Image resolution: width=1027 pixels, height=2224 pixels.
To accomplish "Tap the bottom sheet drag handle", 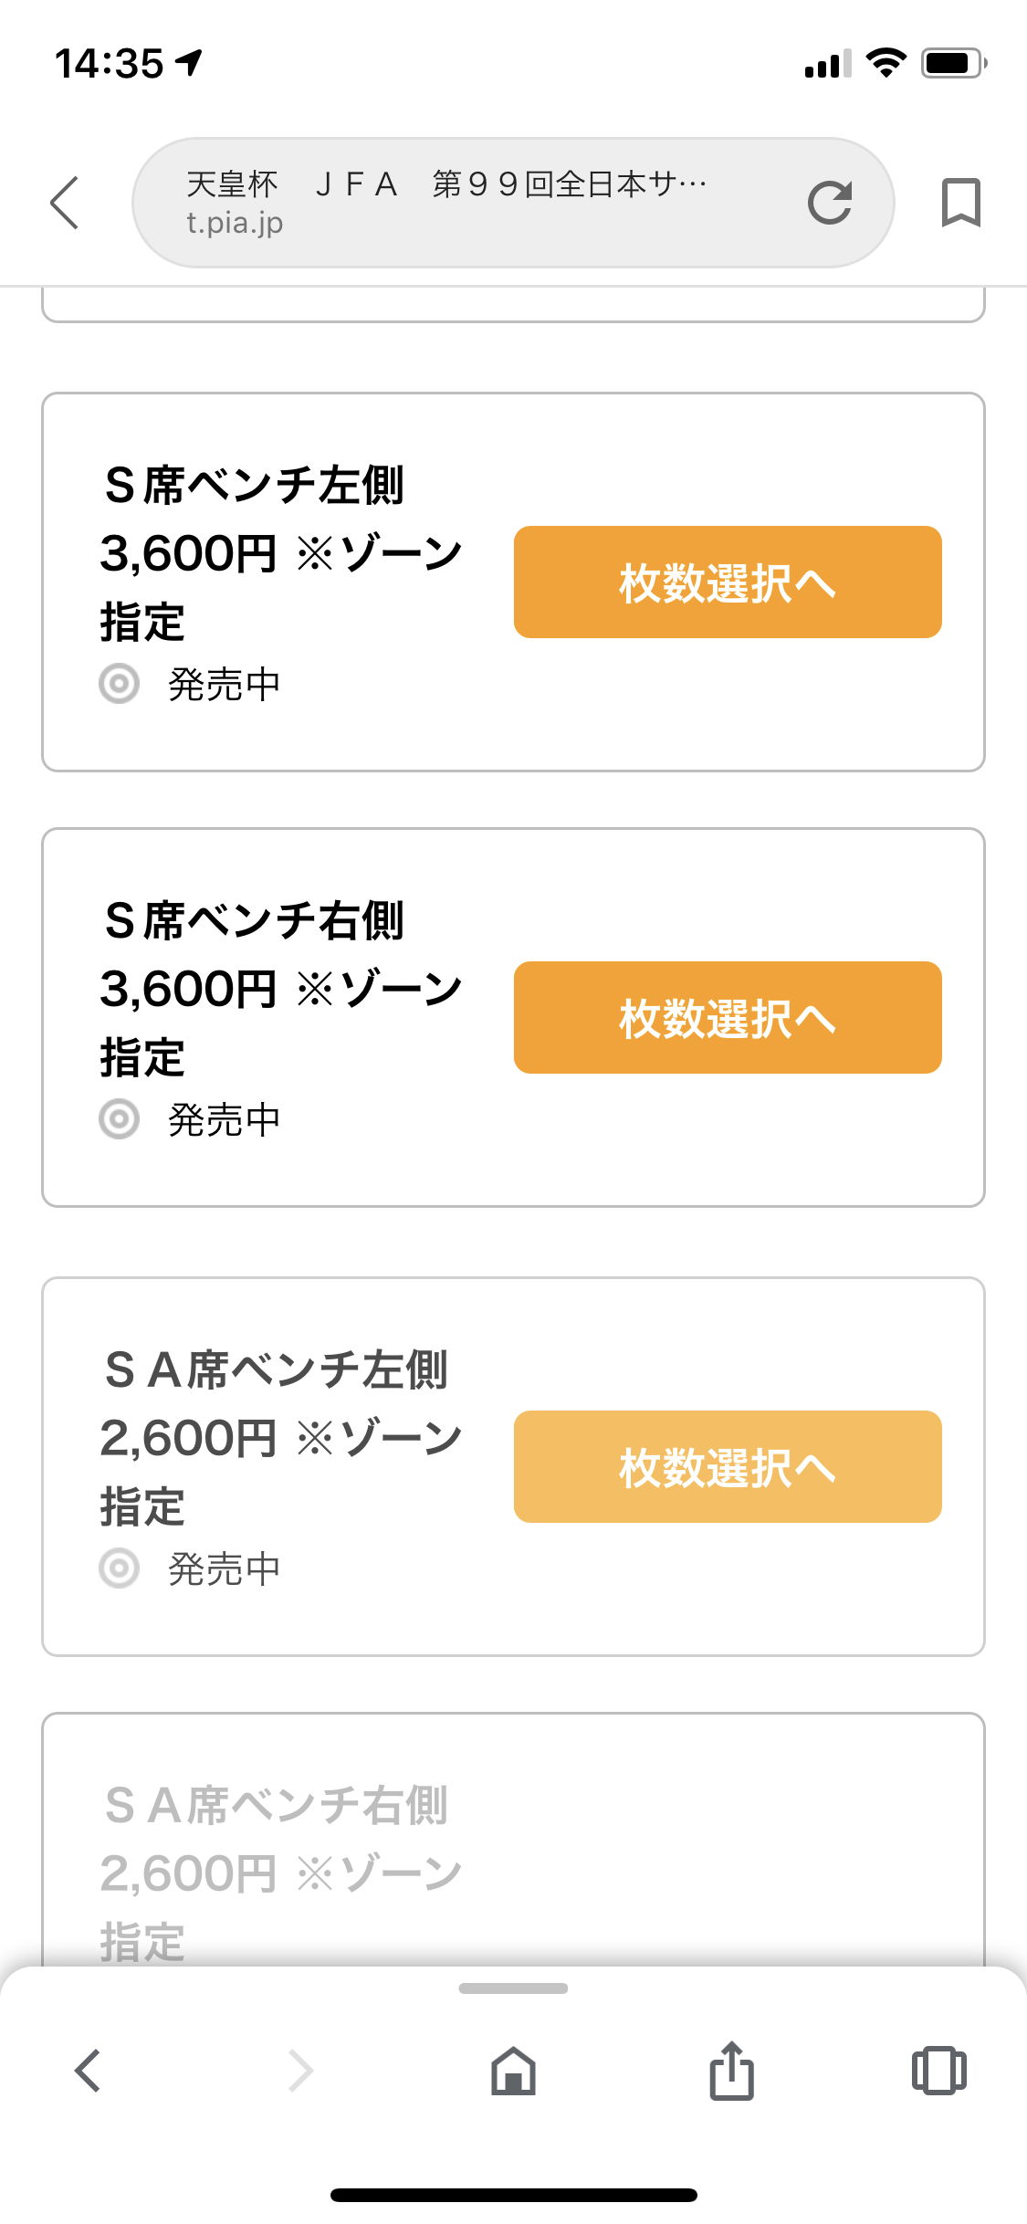I will point(513,1988).
